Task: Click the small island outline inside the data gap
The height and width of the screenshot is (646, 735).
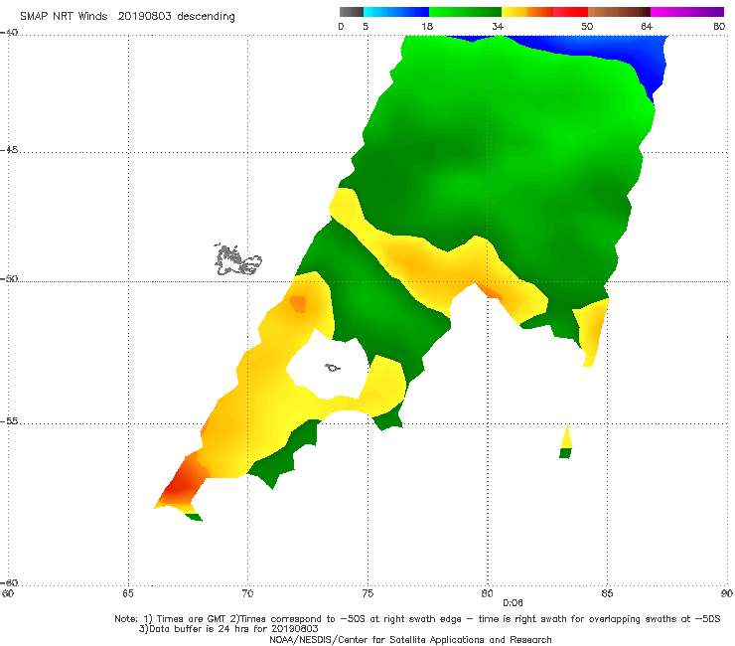Action: (x=333, y=368)
